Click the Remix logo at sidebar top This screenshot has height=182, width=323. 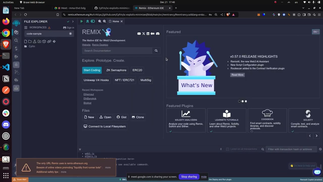coord(16,23)
